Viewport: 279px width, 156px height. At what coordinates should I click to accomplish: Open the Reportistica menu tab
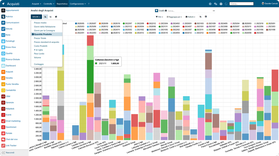pyautogui.click(x=62, y=4)
